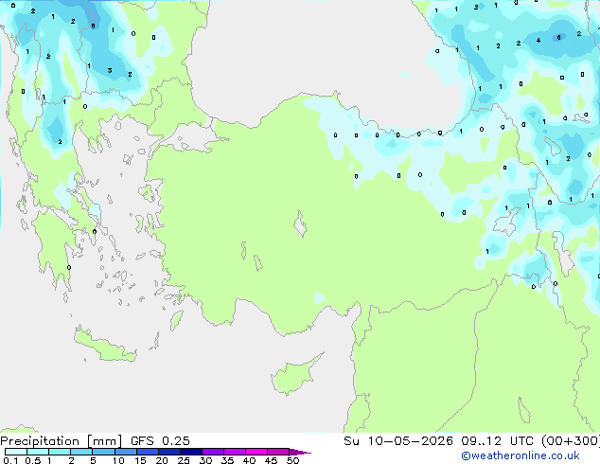The width and height of the screenshot is (600, 464).
Task: Click the legend swatch between 5 and 10
Action: point(103,452)
